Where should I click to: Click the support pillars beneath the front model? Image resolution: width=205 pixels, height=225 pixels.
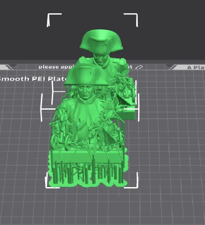pyautogui.click(x=88, y=173)
